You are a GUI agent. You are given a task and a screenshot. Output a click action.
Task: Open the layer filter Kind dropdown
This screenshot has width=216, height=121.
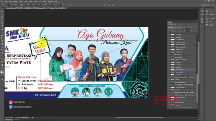(x=172, y=25)
